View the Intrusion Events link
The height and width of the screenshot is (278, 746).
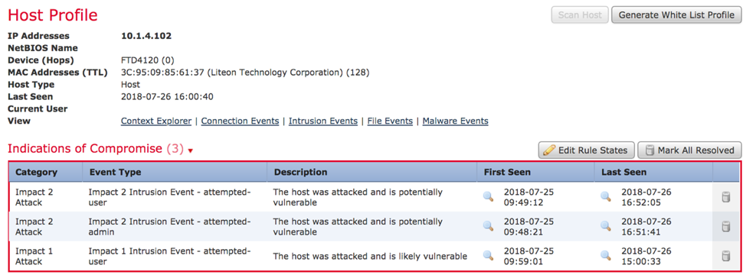pos(323,121)
